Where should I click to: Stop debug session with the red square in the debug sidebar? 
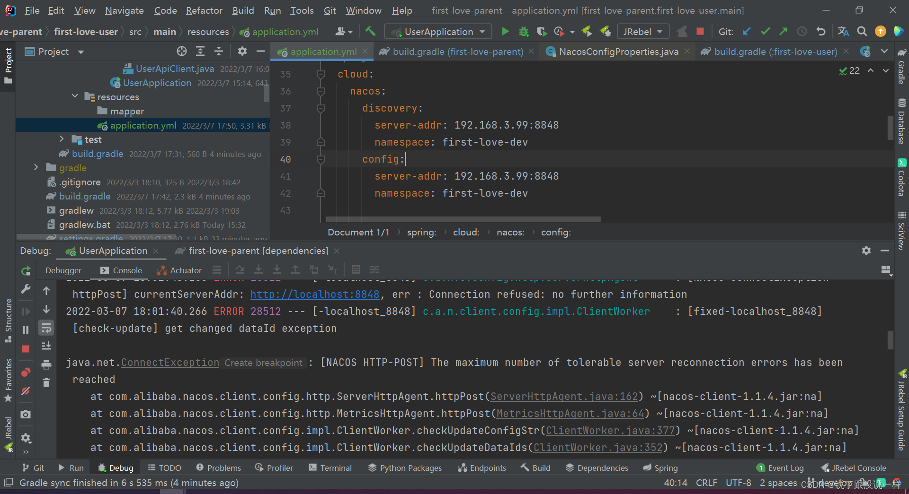(26, 349)
